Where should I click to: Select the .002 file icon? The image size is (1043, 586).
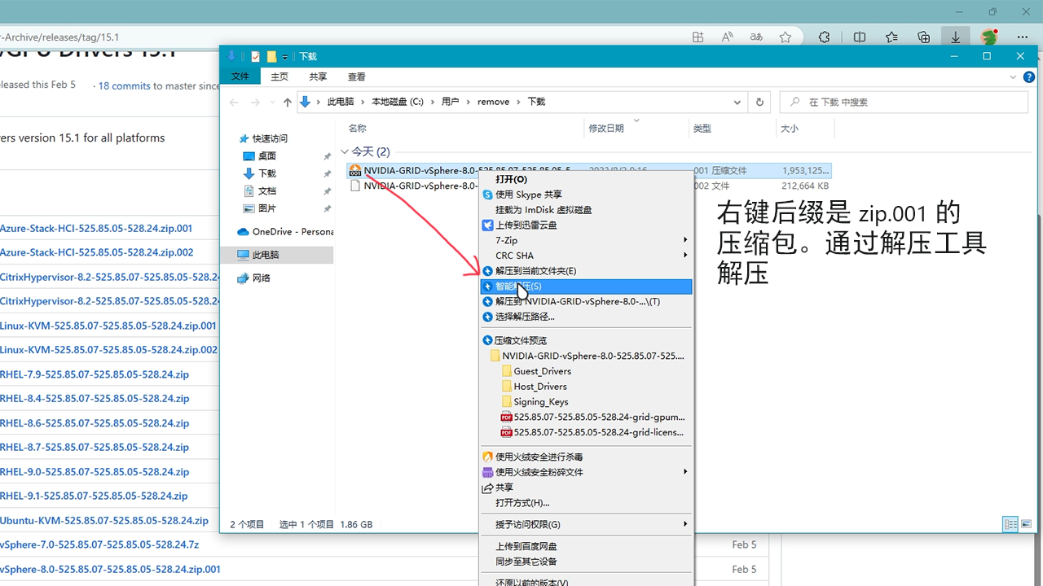tap(354, 186)
